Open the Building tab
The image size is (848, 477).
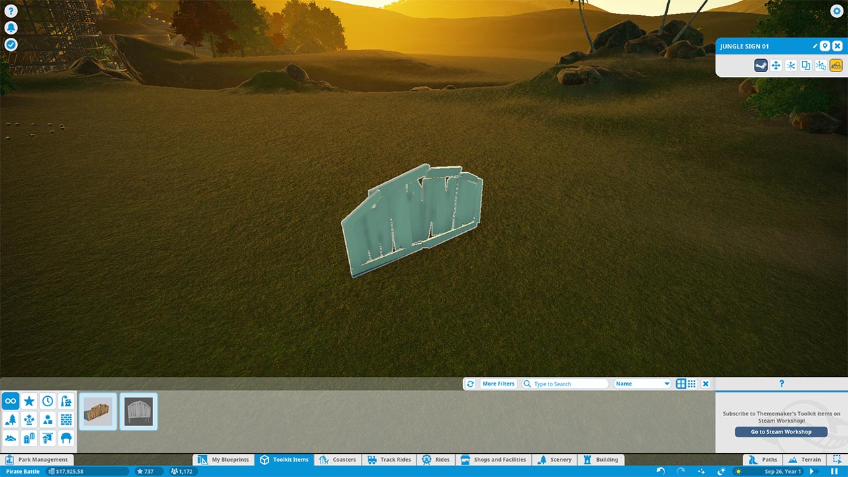click(x=601, y=459)
